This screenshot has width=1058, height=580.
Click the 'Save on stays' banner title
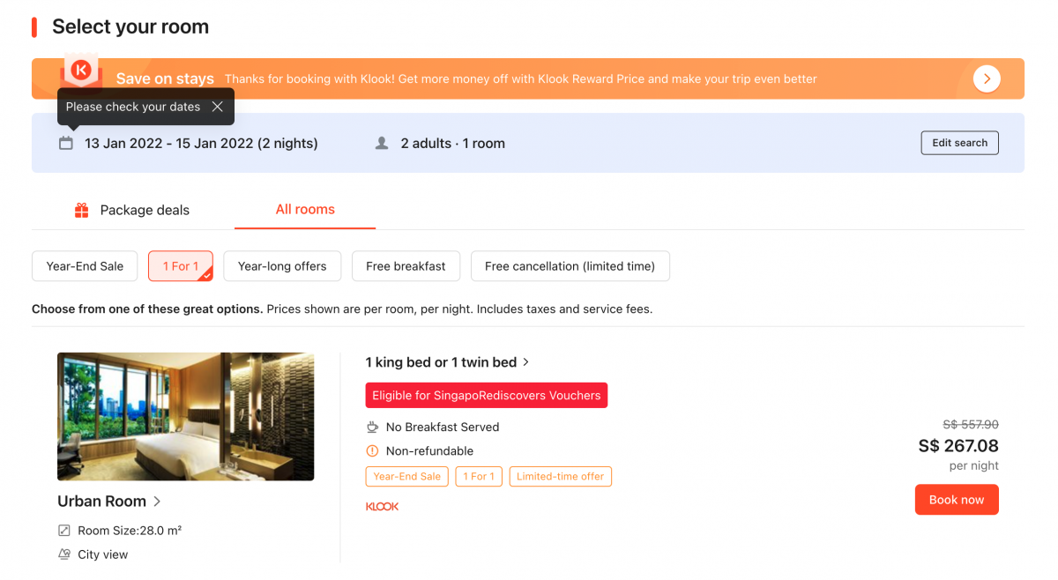(x=165, y=78)
